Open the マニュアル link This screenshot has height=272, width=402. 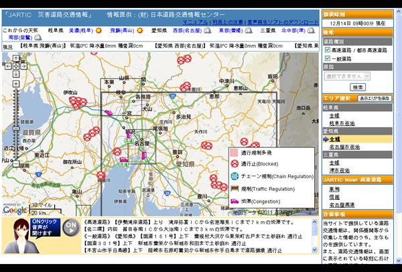point(195,22)
